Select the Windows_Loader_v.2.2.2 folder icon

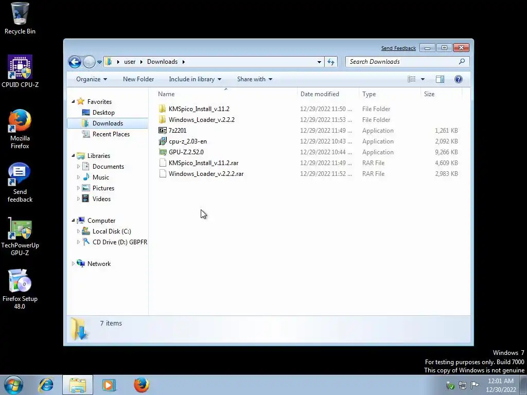162,119
